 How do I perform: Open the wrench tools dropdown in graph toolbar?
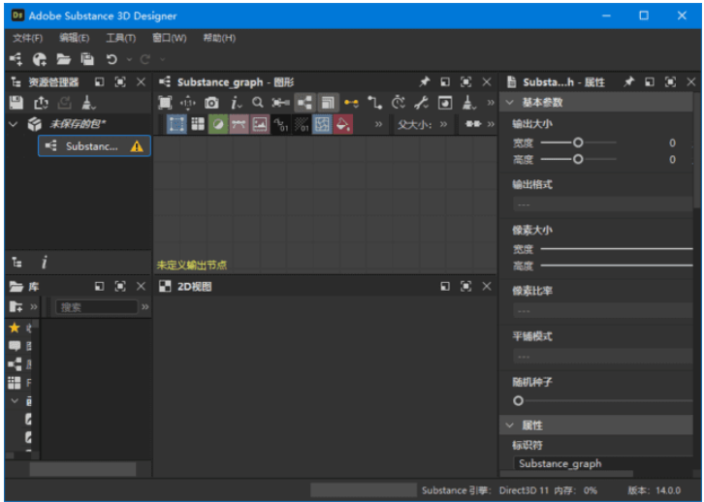point(421,103)
